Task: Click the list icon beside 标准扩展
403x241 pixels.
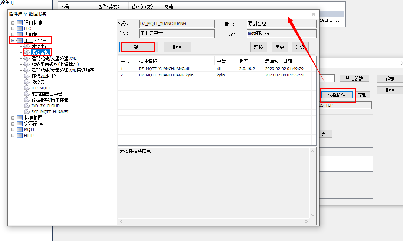Action: tap(20, 118)
